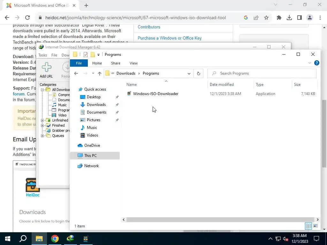Click the Chrome address bar URL
The image size is (327, 245).
(135, 18)
